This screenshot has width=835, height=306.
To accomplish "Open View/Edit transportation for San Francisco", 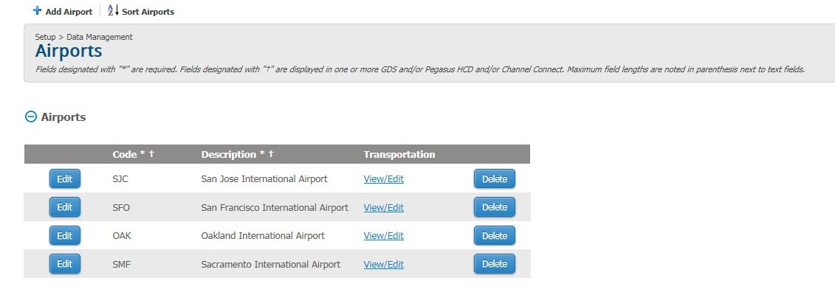I will (x=383, y=207).
